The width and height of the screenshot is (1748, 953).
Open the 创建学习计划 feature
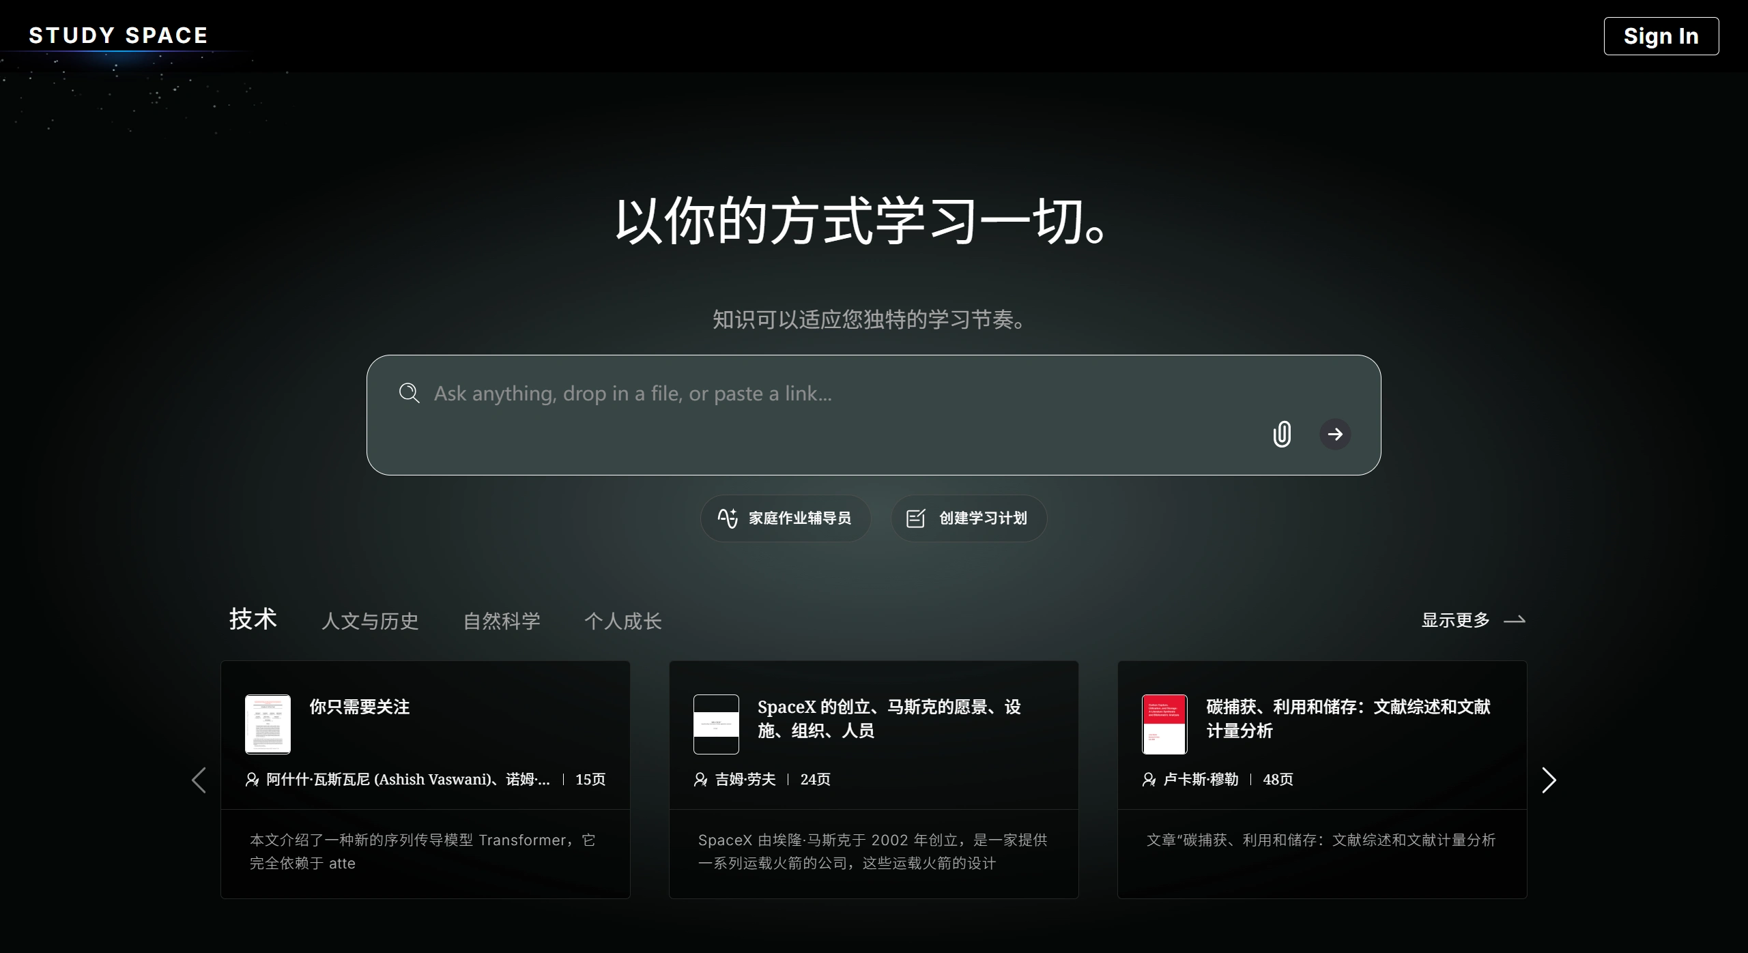[x=969, y=518]
